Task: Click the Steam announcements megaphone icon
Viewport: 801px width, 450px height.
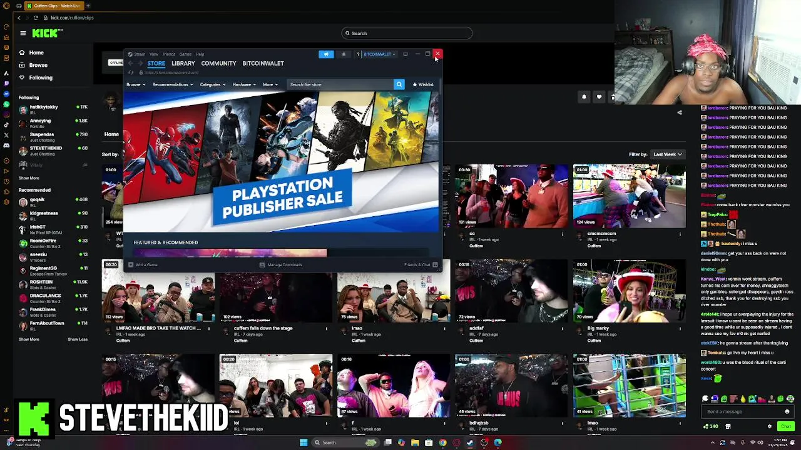Action: point(326,54)
